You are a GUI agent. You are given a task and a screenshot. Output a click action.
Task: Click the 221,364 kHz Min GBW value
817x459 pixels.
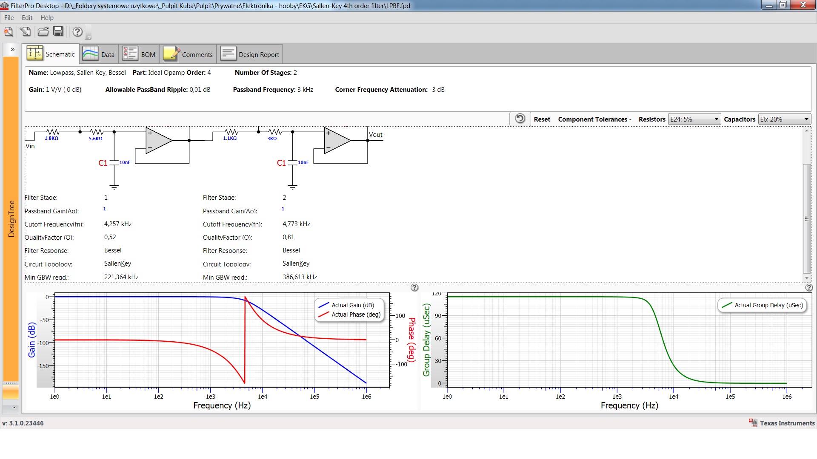tap(121, 277)
